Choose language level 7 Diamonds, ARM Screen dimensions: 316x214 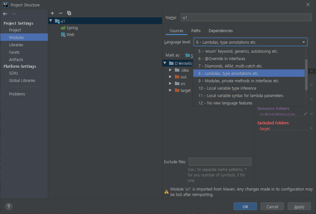[x=249, y=66]
